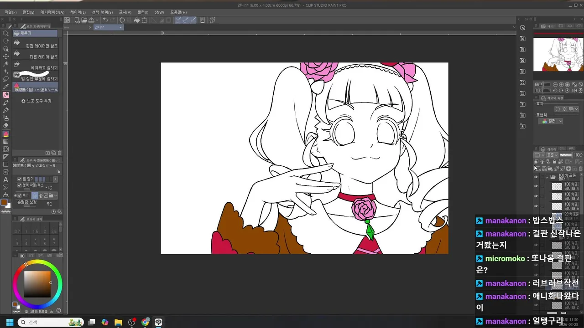Click inside color wheel saturation square
The image size is (584, 328).
[x=37, y=284]
